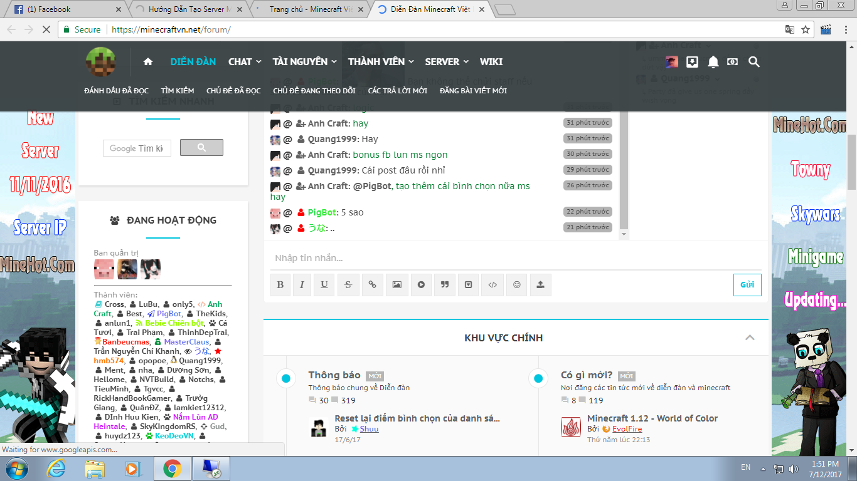Image resolution: width=857 pixels, height=481 pixels.
Task: Open Chrome from the taskbar
Action: [172, 468]
